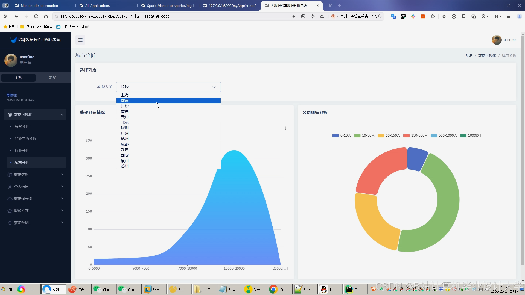Click the 个人信息 person icon

(x=10, y=187)
